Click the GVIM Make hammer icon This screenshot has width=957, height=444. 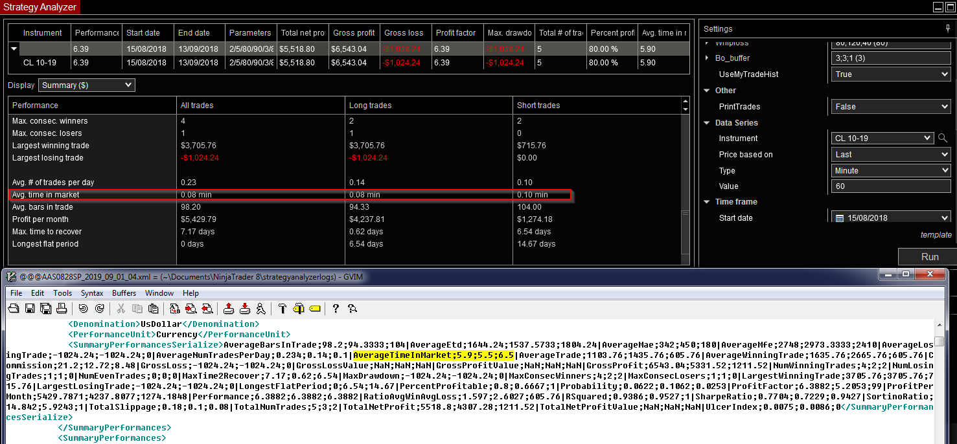click(x=282, y=309)
